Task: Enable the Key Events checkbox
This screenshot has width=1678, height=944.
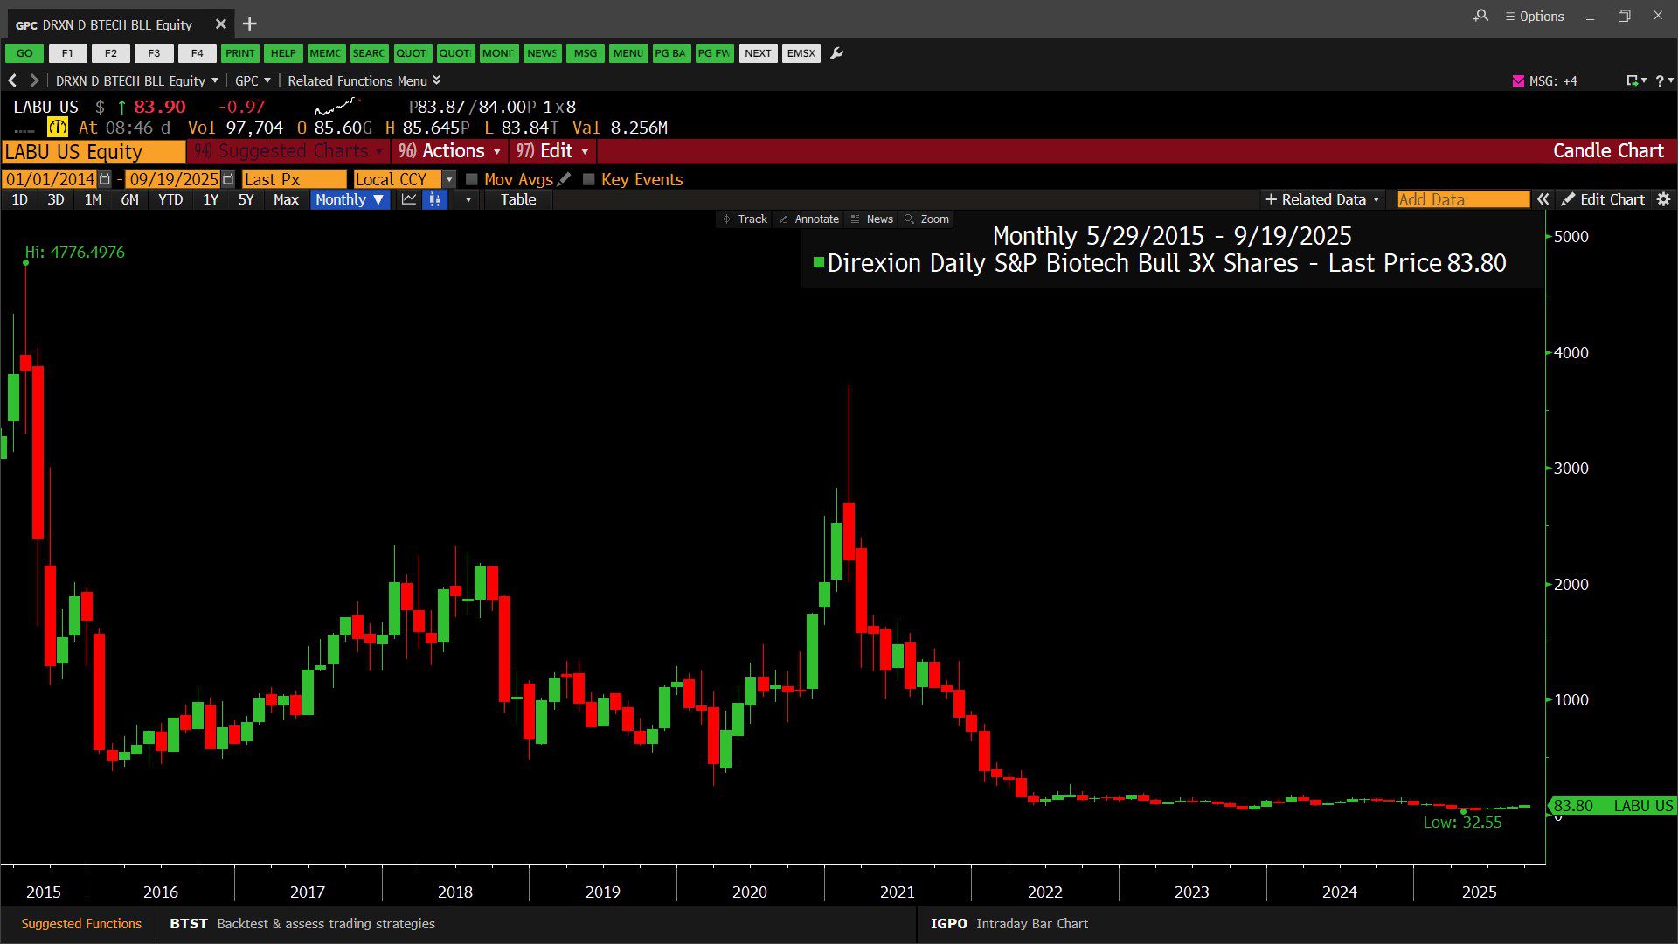Action: [x=589, y=179]
